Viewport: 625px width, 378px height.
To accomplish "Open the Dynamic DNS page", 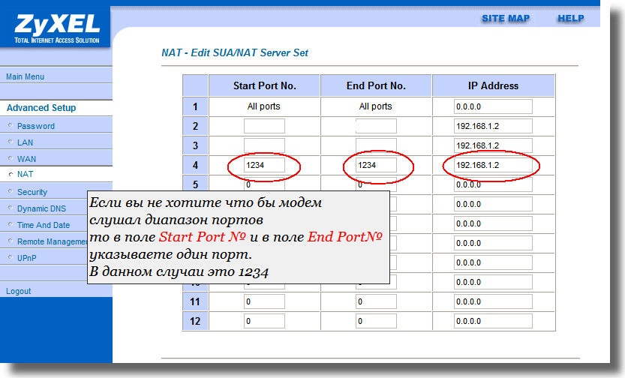I will pos(42,208).
